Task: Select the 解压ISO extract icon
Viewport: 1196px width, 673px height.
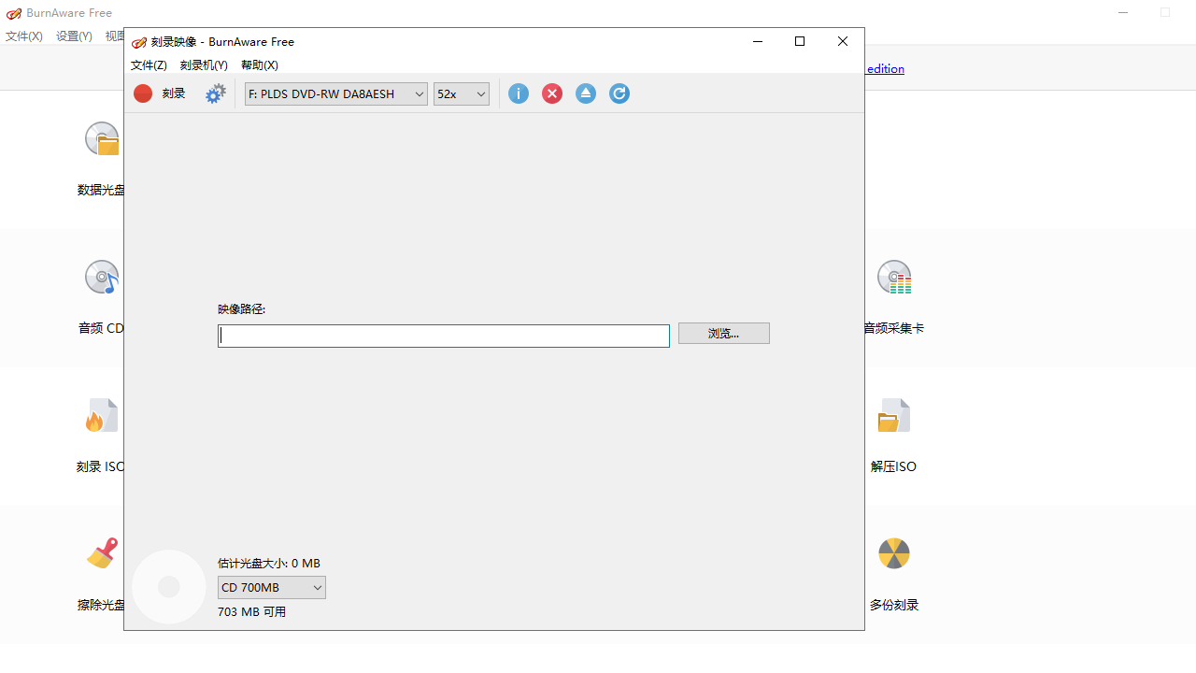Action: (x=894, y=415)
